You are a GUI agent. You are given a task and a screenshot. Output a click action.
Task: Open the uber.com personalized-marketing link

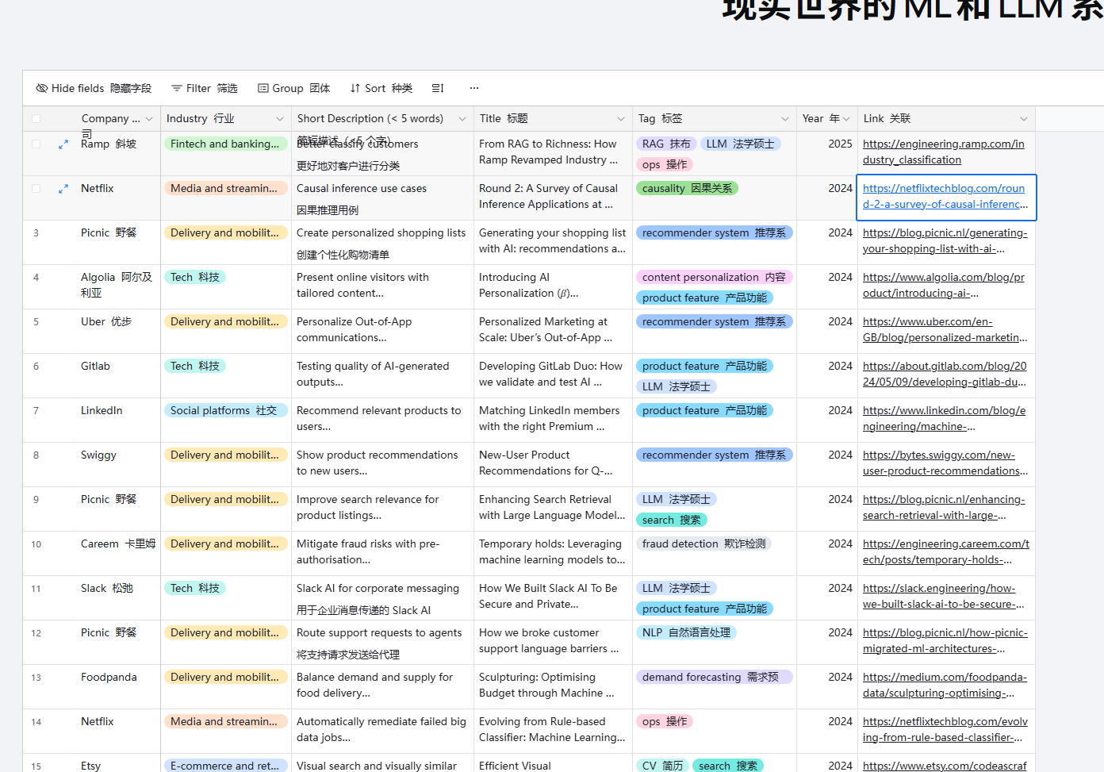945,329
